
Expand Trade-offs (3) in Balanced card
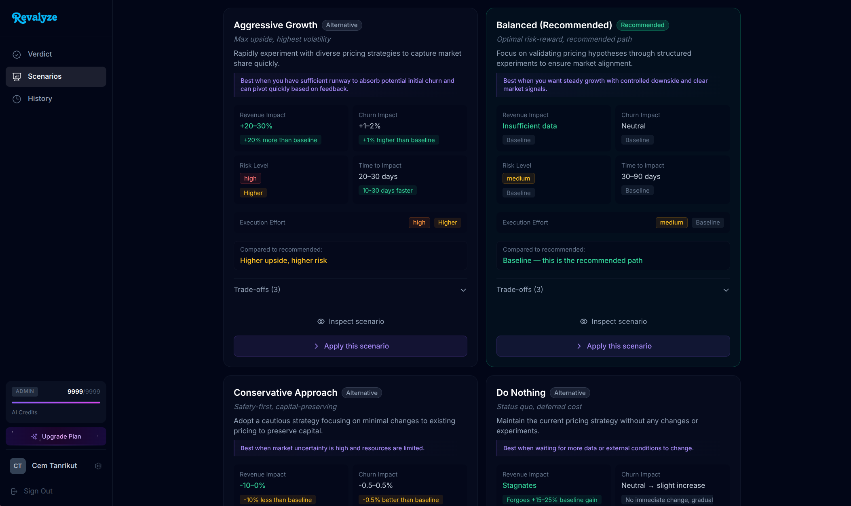[520, 290]
